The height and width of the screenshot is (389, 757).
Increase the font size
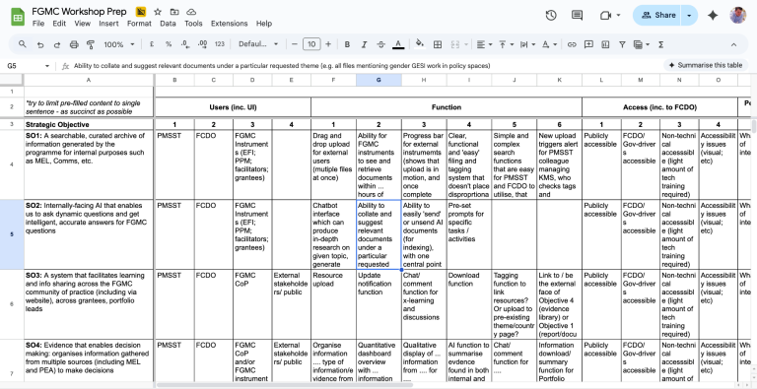pyautogui.click(x=328, y=44)
